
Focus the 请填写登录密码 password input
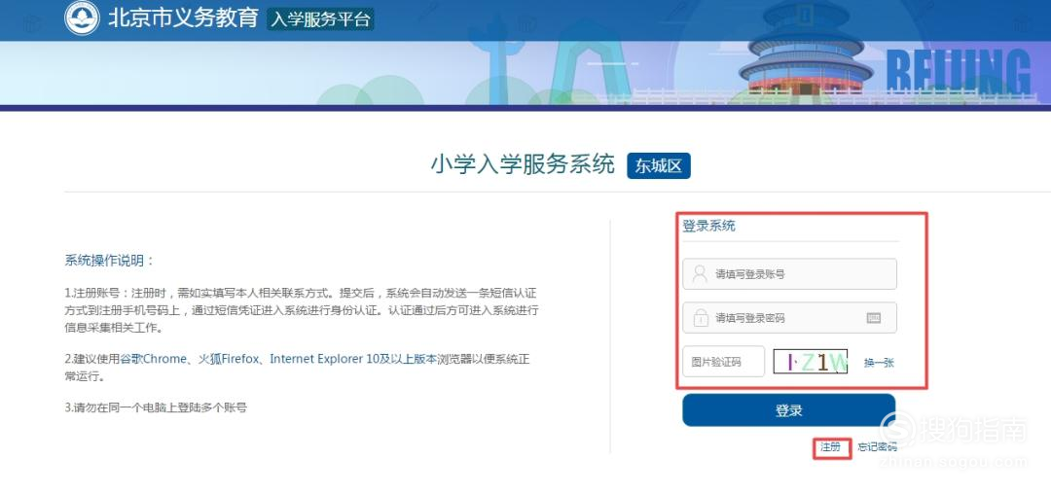tap(789, 317)
